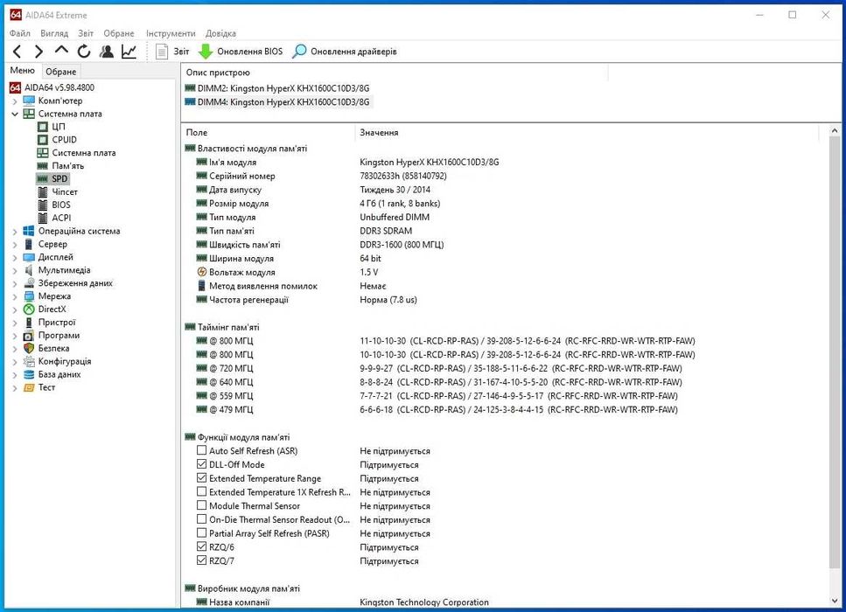Image resolution: width=846 pixels, height=612 pixels.
Task: Click the scrollbar down arrow in details pane
Action: [x=834, y=602]
